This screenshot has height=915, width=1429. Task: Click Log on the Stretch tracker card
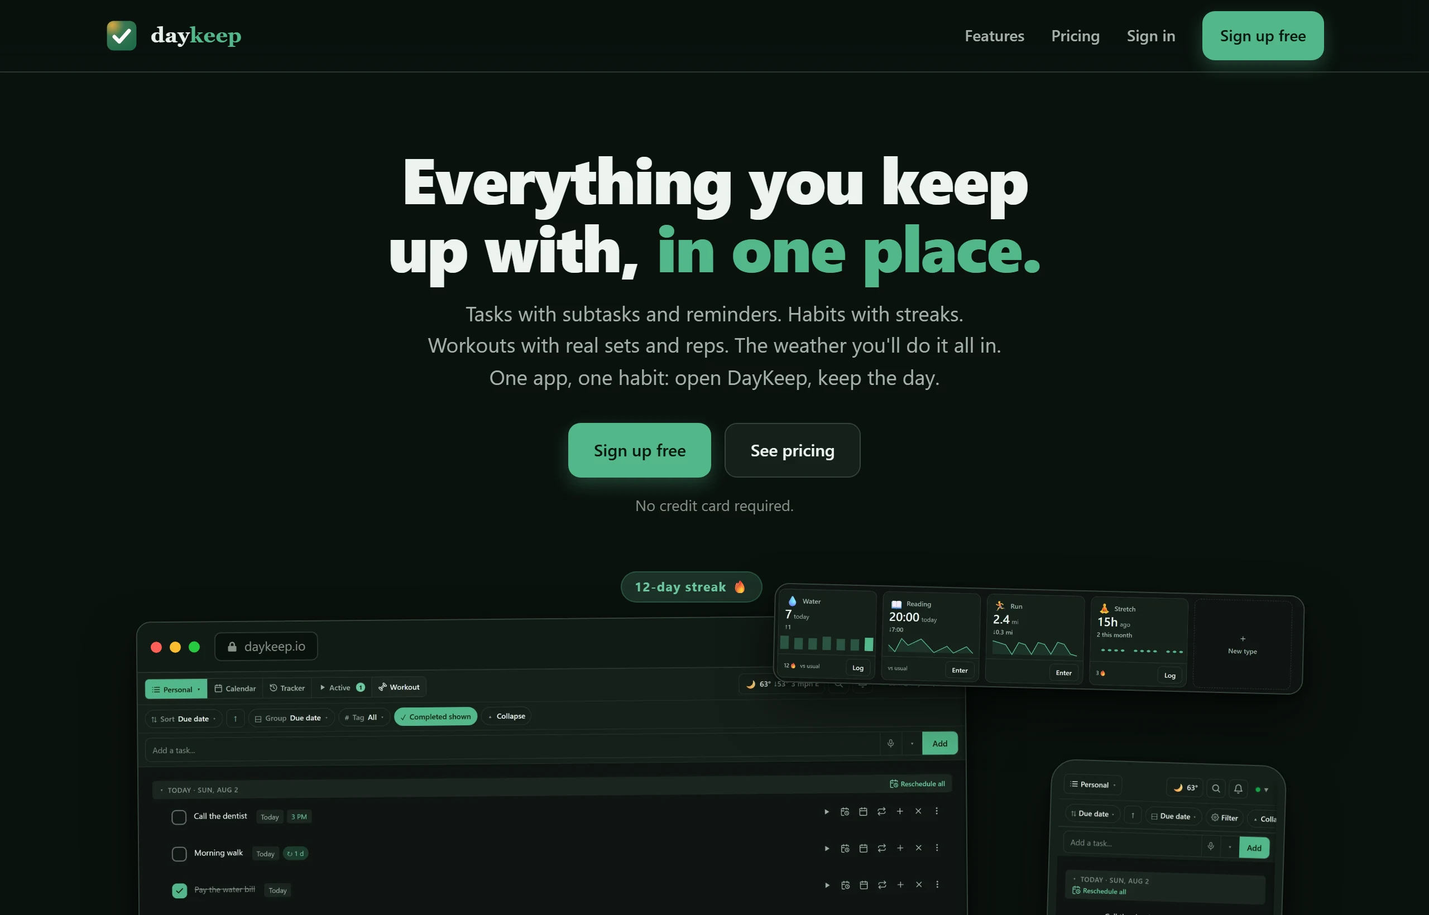[1170, 676]
